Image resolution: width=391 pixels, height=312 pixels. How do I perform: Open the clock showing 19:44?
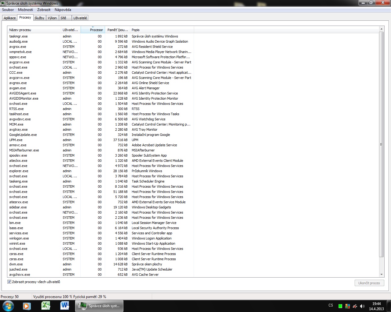pos(376,306)
